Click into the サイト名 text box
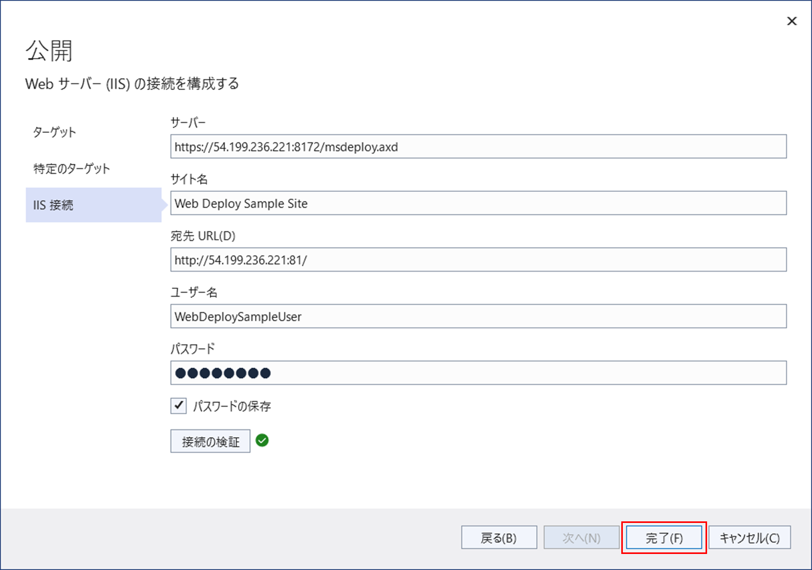Viewport: 812px width, 570px height. 479,203
